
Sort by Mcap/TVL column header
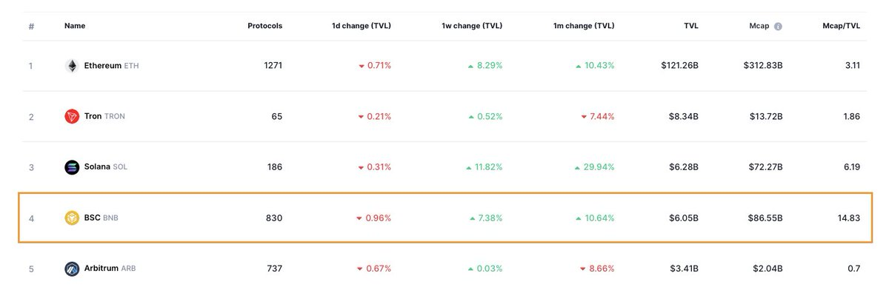tap(841, 26)
